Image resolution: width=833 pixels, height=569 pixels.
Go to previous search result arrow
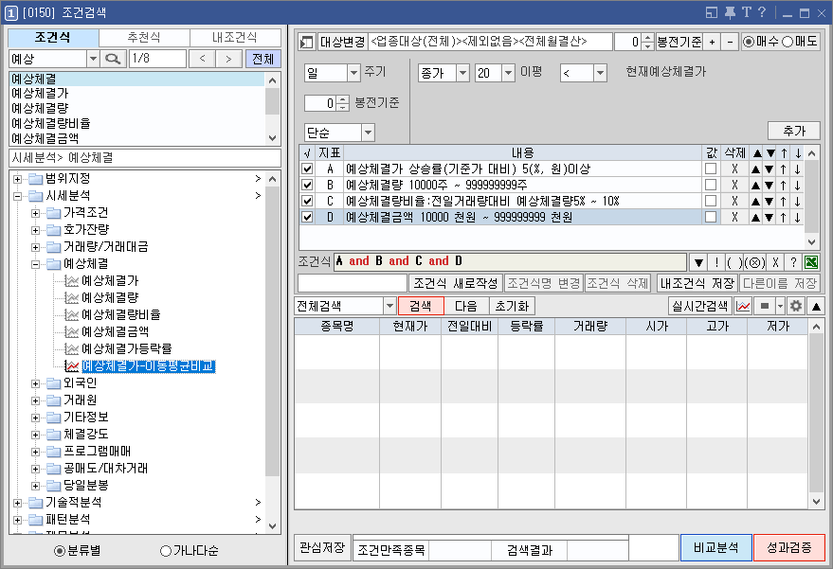pyautogui.click(x=202, y=59)
